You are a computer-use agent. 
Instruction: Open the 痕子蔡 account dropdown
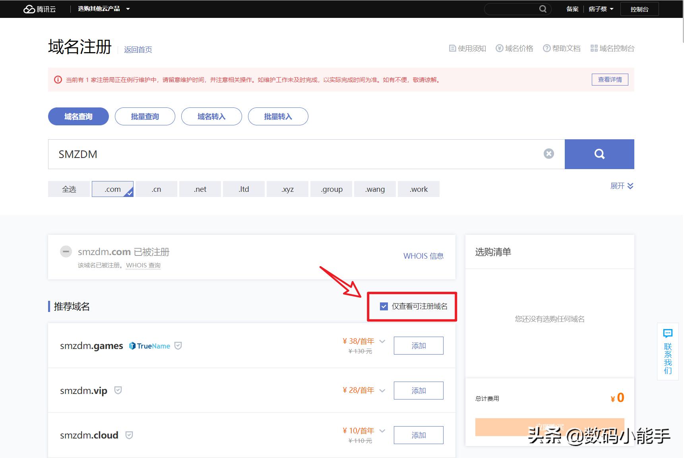coord(600,9)
